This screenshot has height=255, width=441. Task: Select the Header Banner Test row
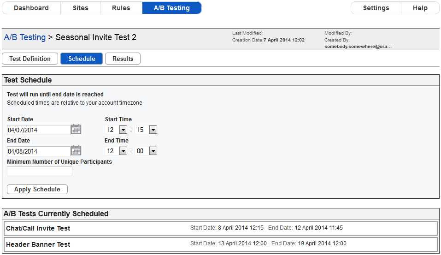[x=221, y=244]
